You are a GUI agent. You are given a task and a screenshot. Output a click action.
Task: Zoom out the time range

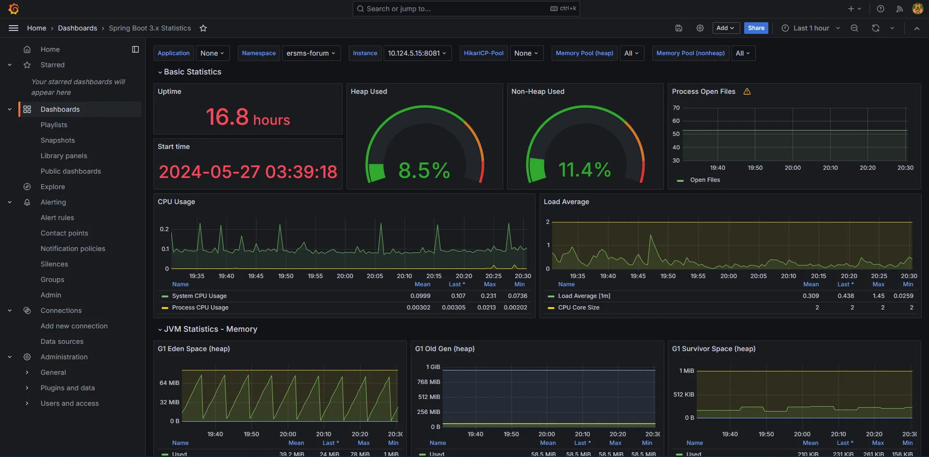(854, 28)
